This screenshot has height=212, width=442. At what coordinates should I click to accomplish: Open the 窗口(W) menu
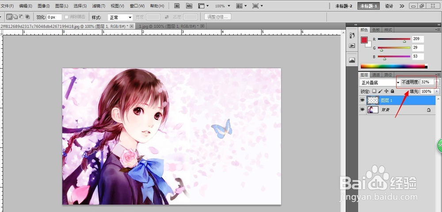click(x=137, y=6)
